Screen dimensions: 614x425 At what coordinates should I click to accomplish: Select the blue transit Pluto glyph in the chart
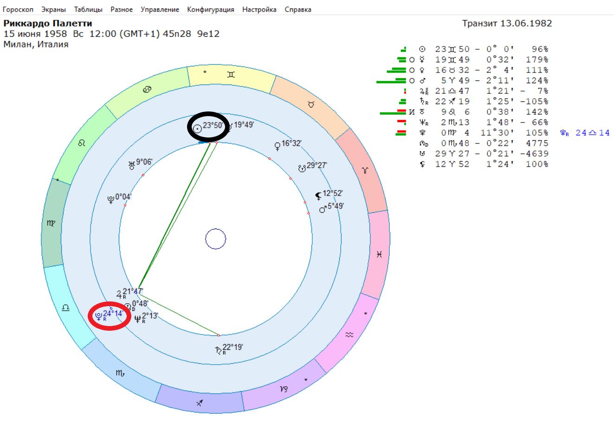point(98,316)
